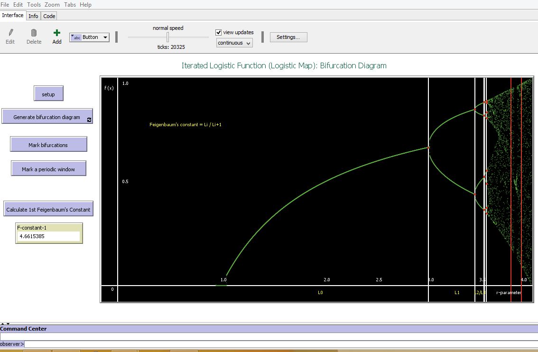Screen dimensions: 538x352
Task: Open the Tools menu
Action: coord(33,4)
